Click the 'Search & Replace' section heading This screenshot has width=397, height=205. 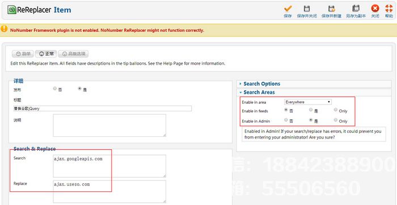pyautogui.click(x=35, y=149)
